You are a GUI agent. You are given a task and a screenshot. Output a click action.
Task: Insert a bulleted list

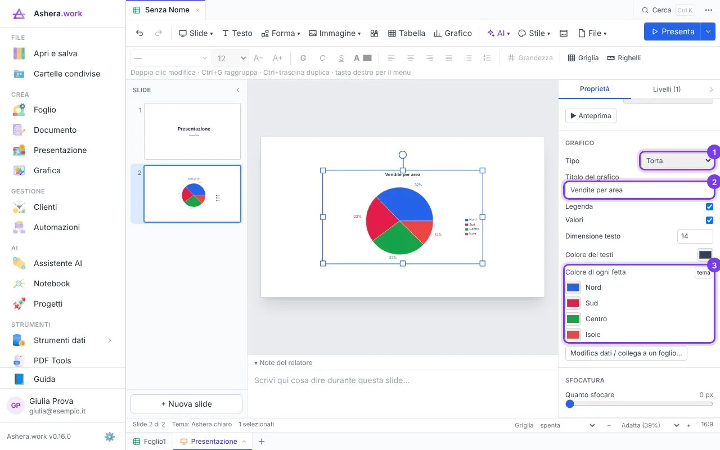coord(468,58)
